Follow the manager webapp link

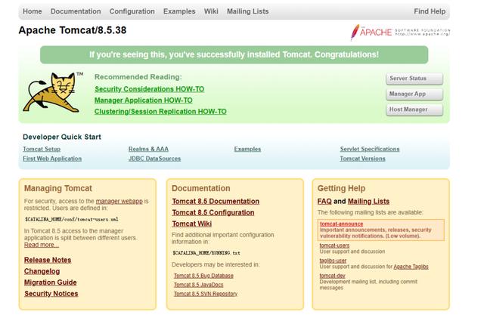(119, 201)
